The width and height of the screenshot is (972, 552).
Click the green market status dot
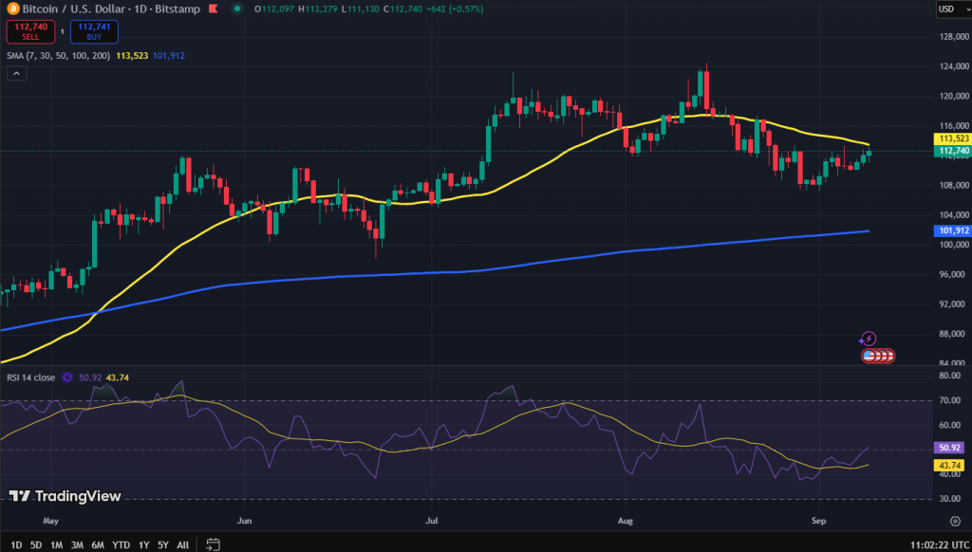[x=238, y=9]
